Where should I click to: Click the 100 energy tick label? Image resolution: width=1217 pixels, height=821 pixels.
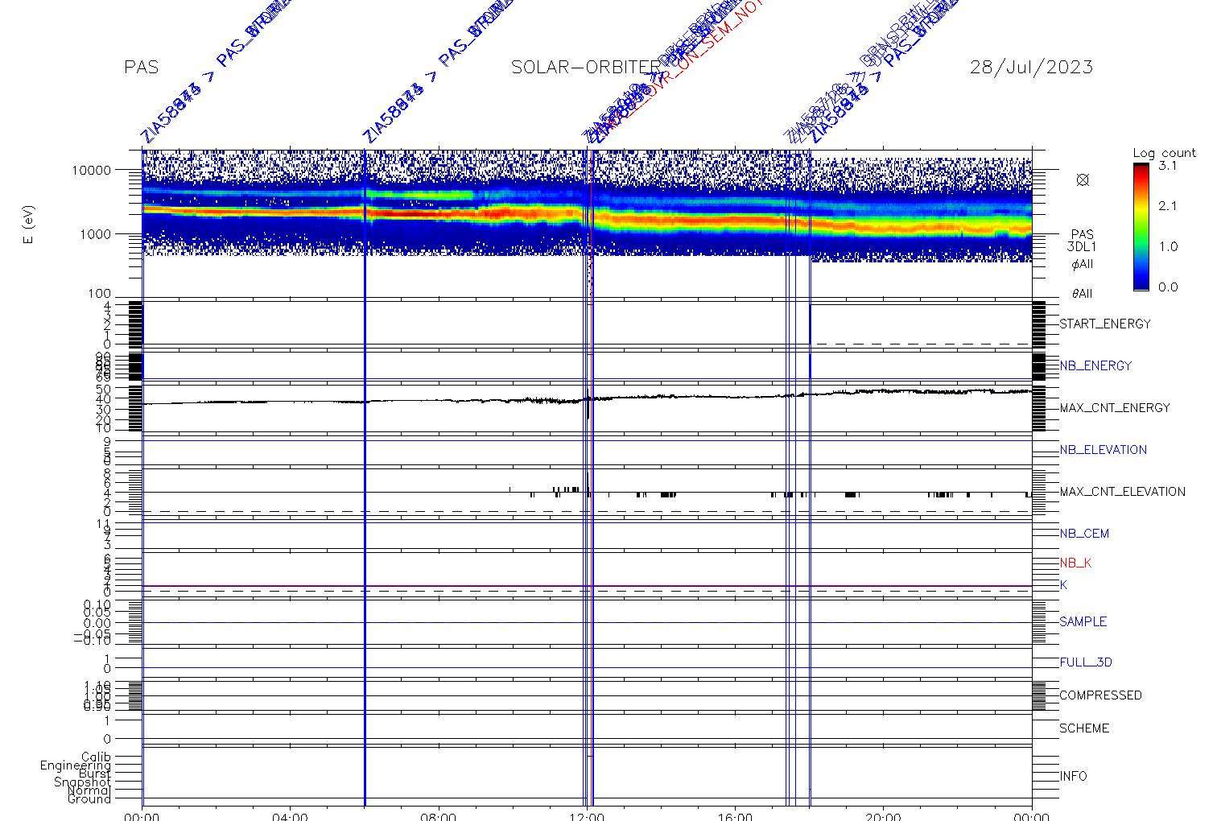click(x=98, y=295)
